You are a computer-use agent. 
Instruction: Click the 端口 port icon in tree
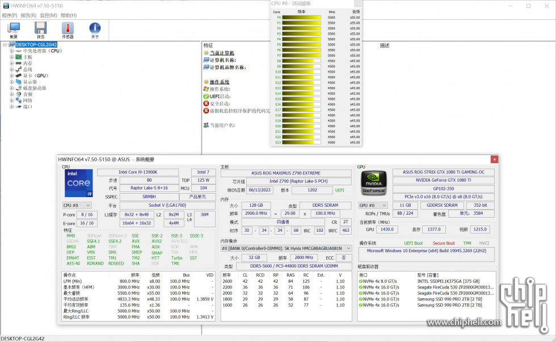pyautogui.click(x=18, y=107)
